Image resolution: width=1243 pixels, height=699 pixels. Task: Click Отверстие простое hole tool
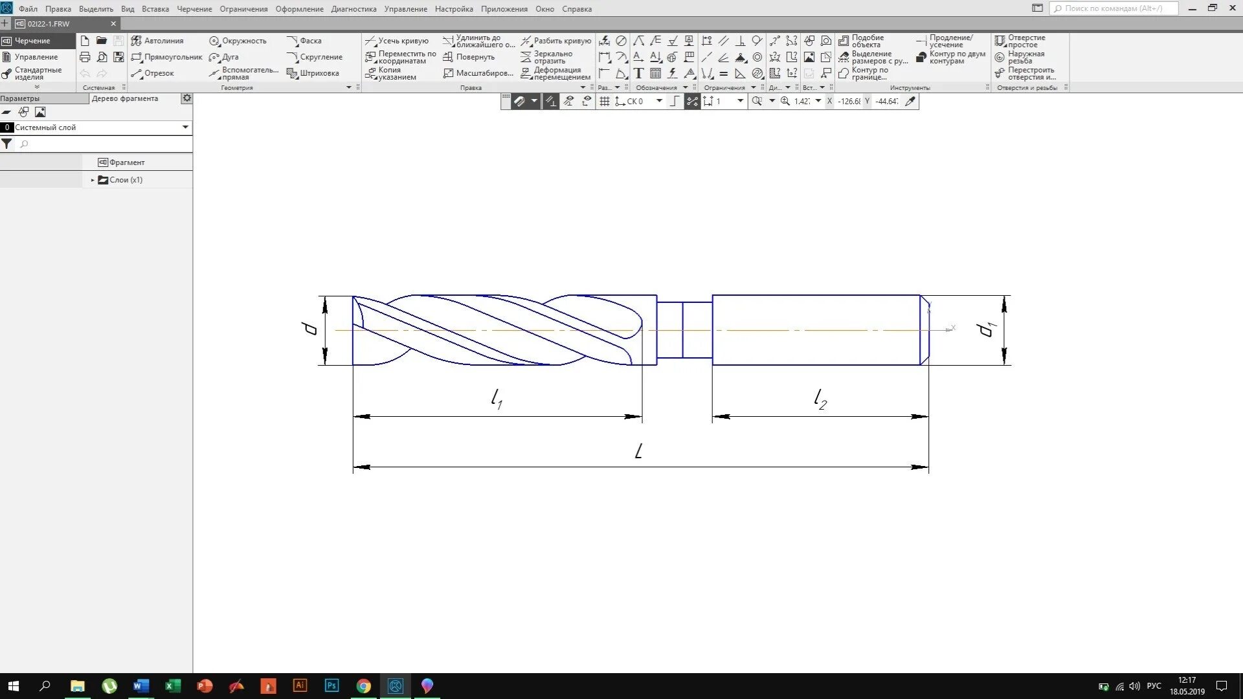tap(1020, 41)
